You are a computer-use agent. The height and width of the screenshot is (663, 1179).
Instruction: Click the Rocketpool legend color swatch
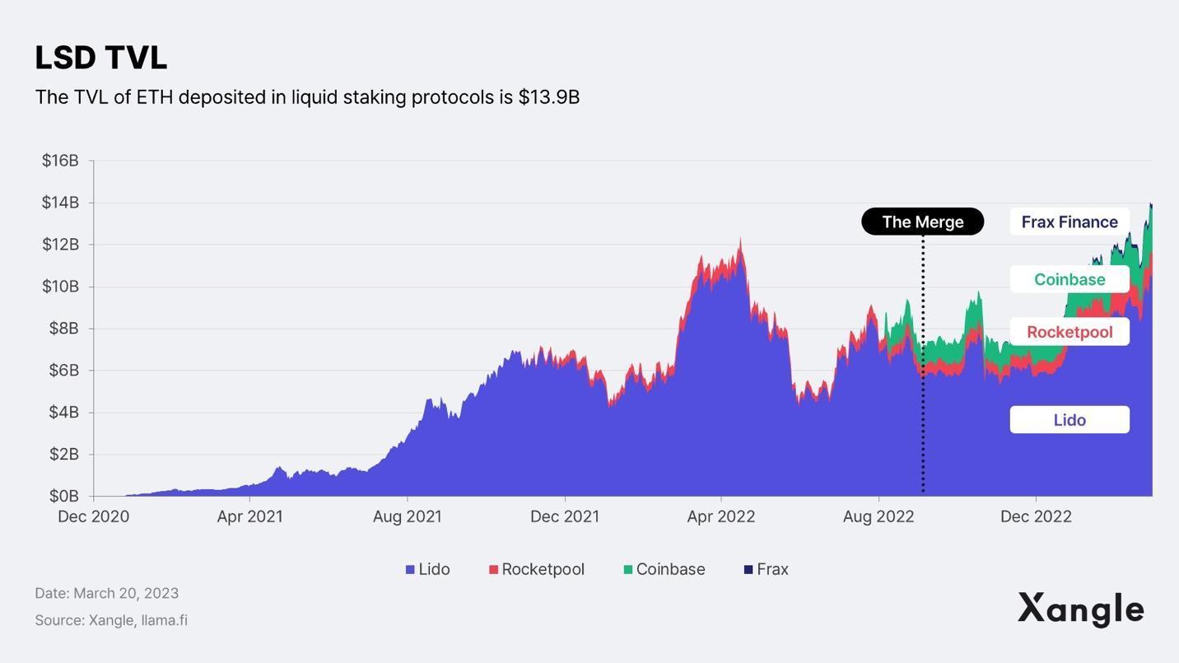click(493, 570)
